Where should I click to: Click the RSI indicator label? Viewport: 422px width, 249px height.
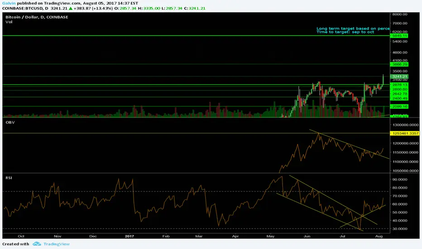point(9,178)
